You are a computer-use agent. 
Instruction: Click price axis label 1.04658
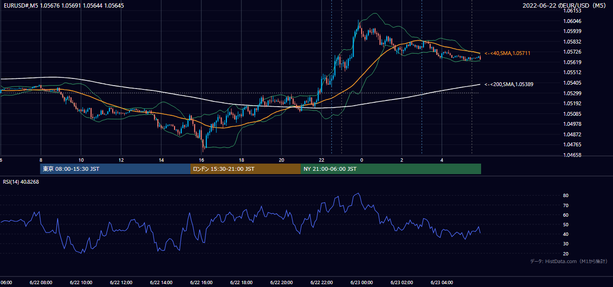pyautogui.click(x=572, y=155)
